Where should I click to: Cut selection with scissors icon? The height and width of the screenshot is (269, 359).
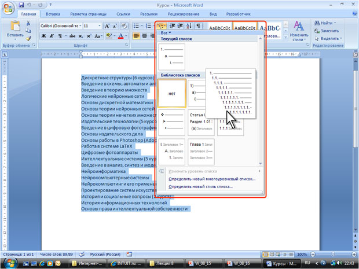pyautogui.click(x=28, y=23)
